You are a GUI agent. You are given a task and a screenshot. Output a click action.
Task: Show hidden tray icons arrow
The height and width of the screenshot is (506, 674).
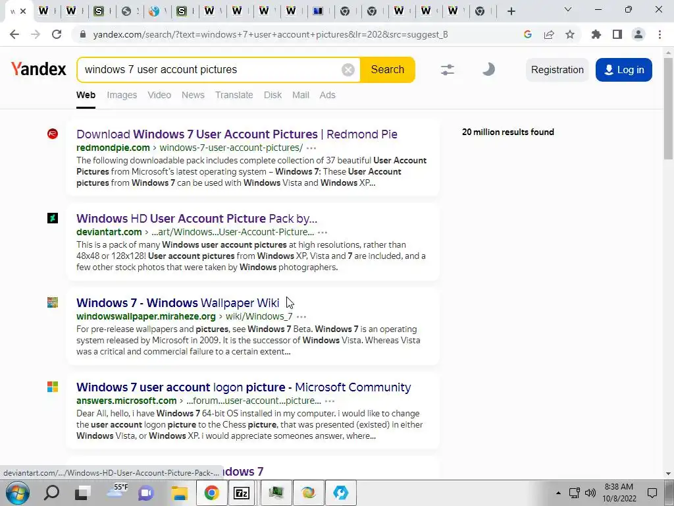point(558,493)
